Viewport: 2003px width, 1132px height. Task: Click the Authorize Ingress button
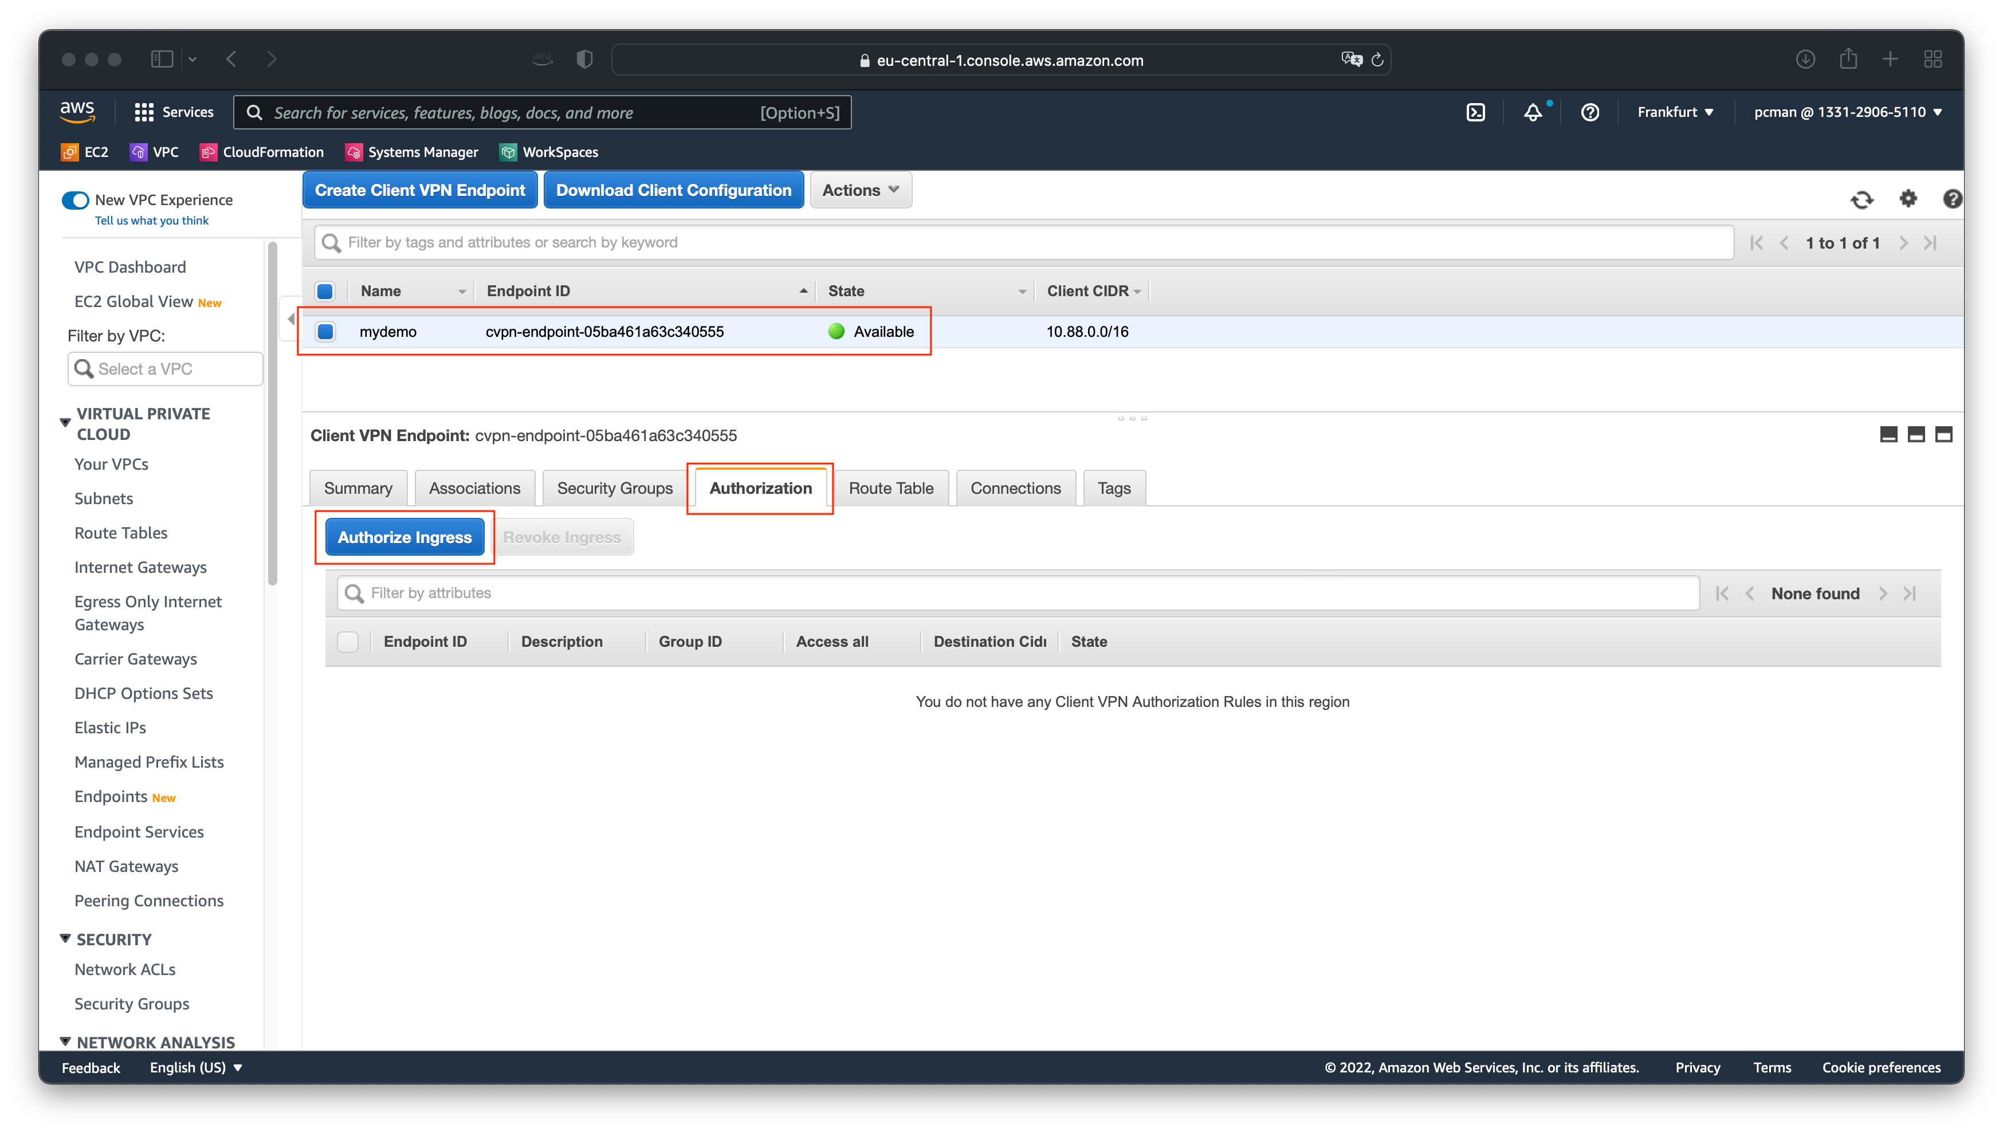click(404, 537)
